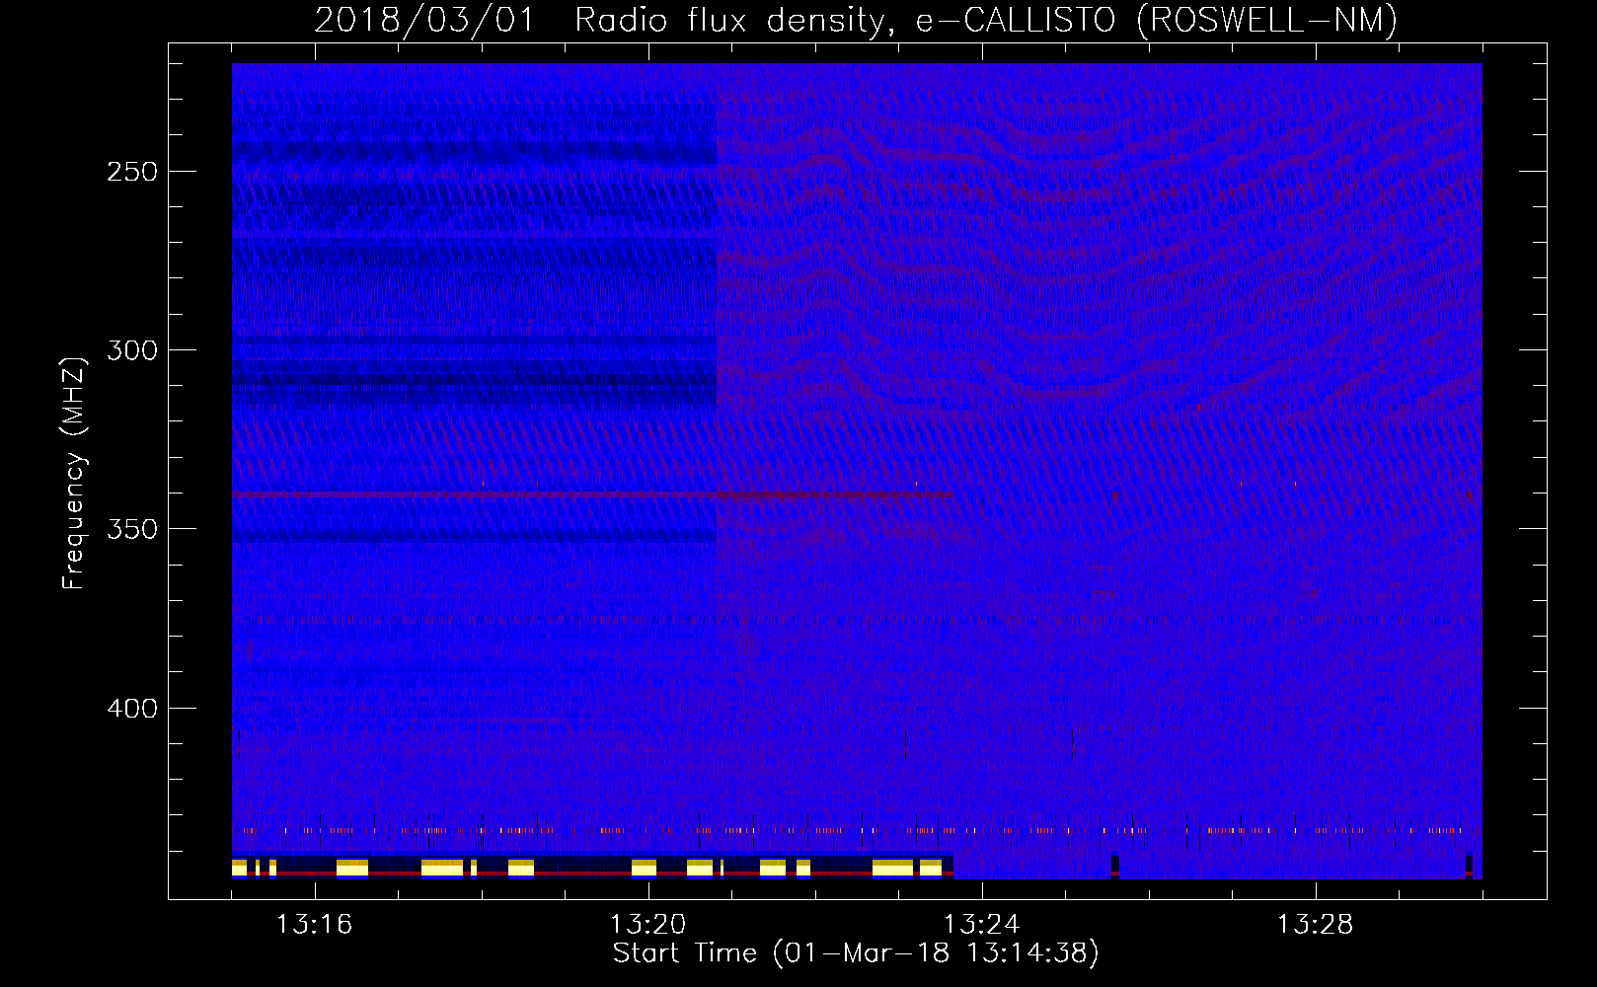Click the 13:16 time tick label
Image resolution: width=1597 pixels, height=987 pixels.
point(314,925)
